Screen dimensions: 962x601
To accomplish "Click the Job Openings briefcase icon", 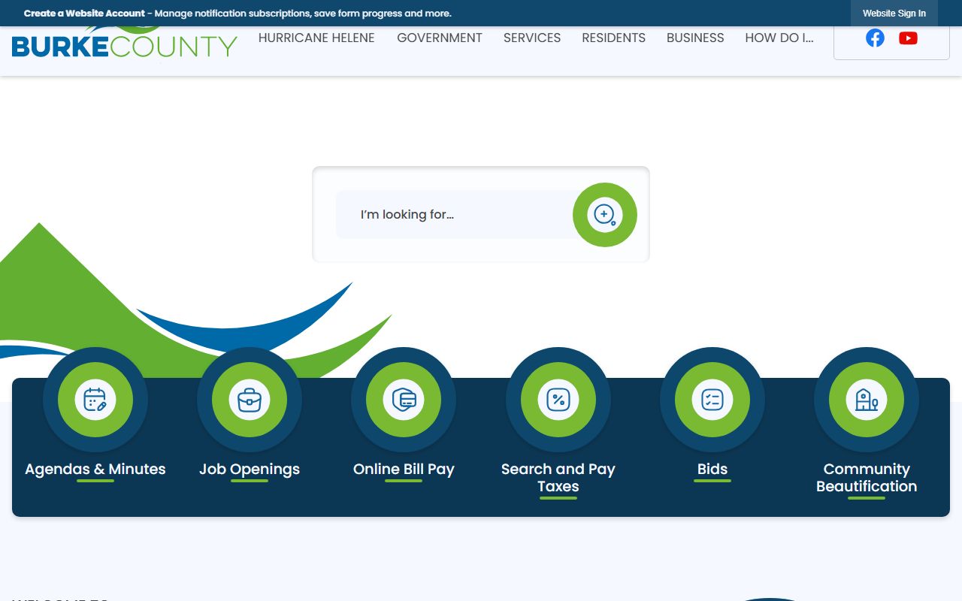I will tap(250, 400).
